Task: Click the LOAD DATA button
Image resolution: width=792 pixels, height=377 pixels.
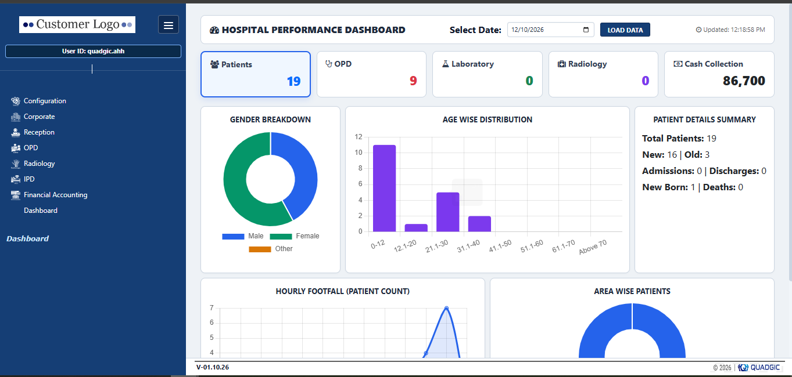Action: pyautogui.click(x=625, y=30)
